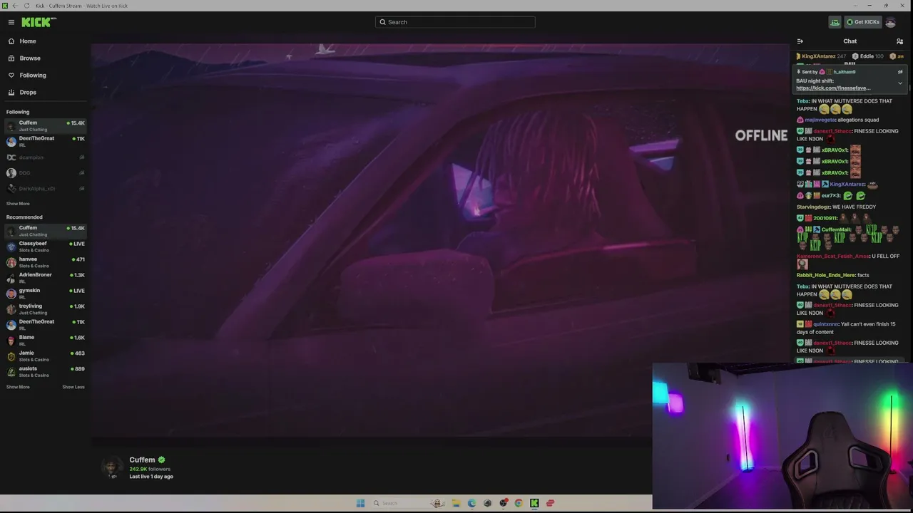913x513 pixels.
Task: Unpin the pinned chat message
Action: tap(900, 72)
